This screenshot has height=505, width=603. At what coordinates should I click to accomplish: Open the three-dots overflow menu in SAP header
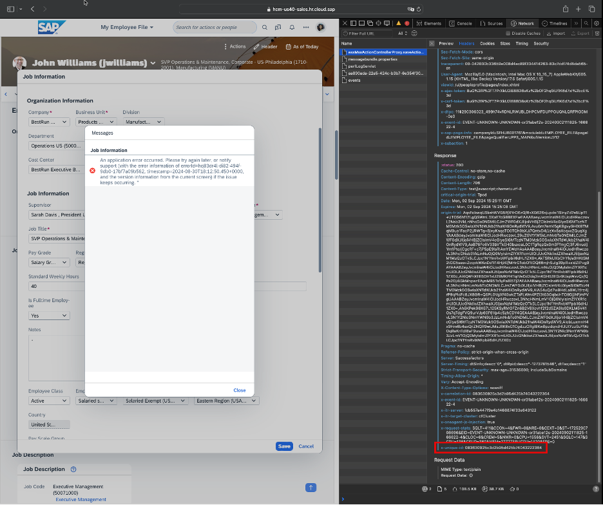click(306, 27)
